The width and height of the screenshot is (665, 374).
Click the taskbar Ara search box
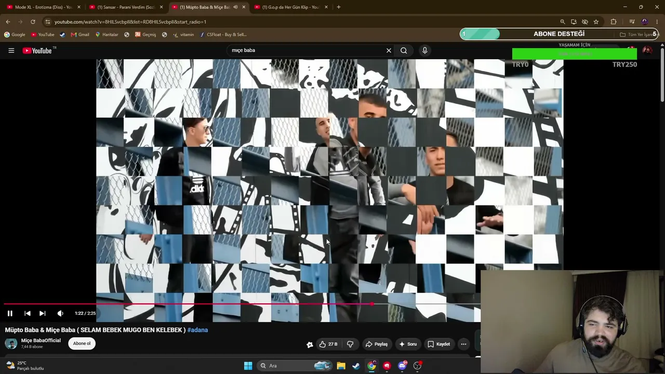[295, 366]
